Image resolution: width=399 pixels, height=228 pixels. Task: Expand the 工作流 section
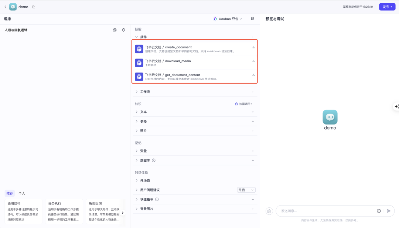click(137, 92)
